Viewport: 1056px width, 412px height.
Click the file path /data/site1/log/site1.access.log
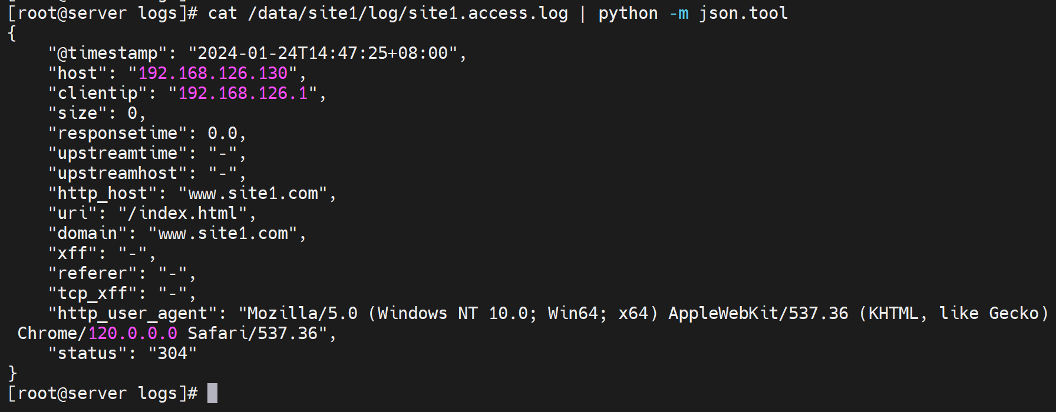tap(408, 13)
